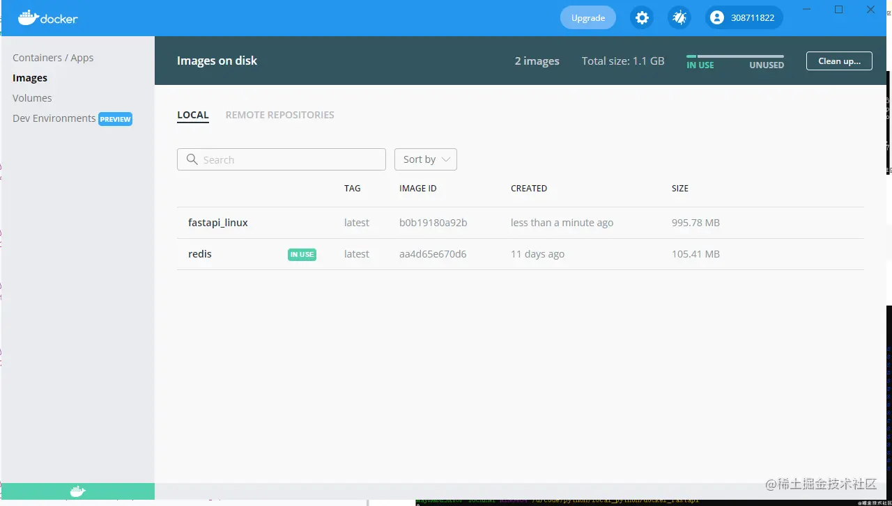
Task: Click the TAG column header
Action: point(353,189)
